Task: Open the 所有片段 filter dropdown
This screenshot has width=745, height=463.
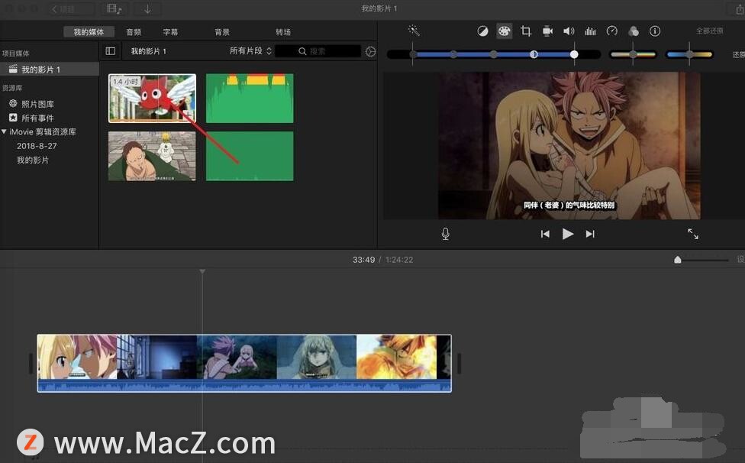Action: [x=250, y=51]
